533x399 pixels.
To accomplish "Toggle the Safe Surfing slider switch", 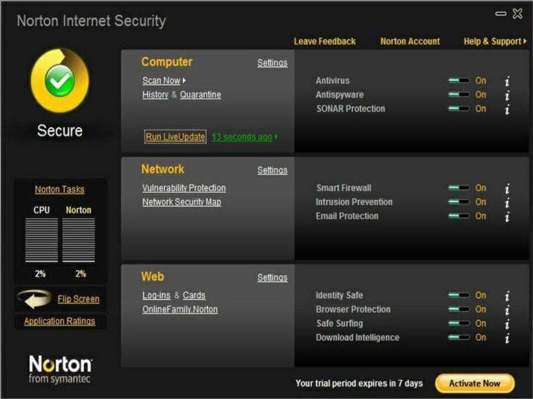I will pyautogui.click(x=459, y=324).
